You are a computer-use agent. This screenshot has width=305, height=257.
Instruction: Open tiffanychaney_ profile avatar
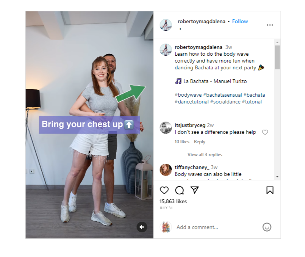coord(166,170)
